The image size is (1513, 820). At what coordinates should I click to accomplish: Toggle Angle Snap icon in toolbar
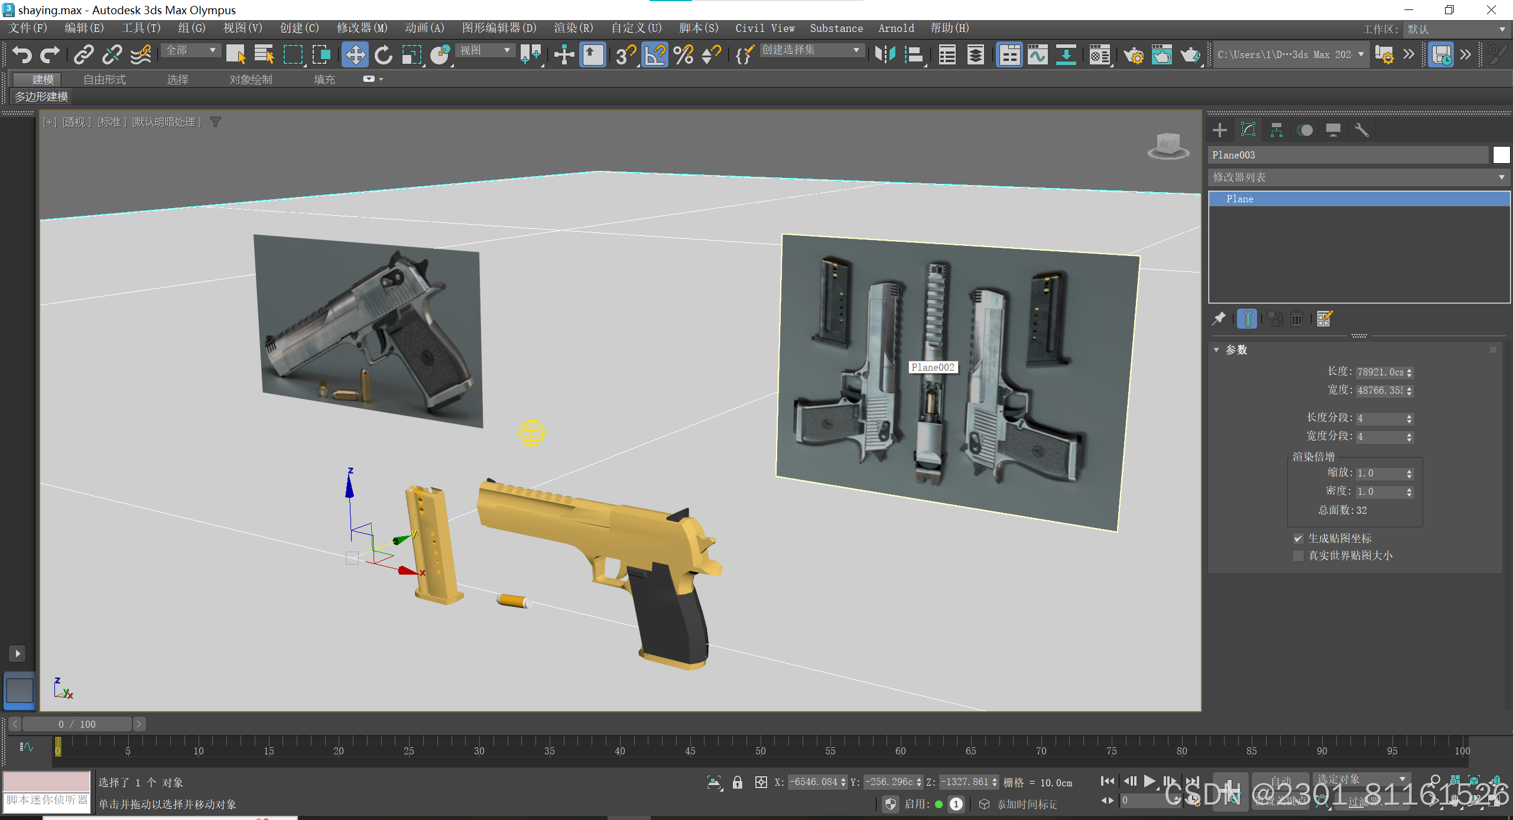pos(655,55)
